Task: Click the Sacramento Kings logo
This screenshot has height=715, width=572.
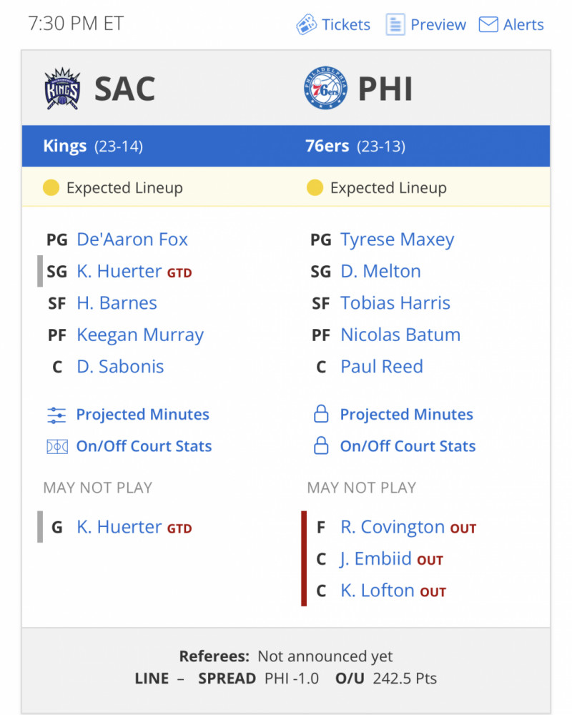Action: click(x=62, y=89)
